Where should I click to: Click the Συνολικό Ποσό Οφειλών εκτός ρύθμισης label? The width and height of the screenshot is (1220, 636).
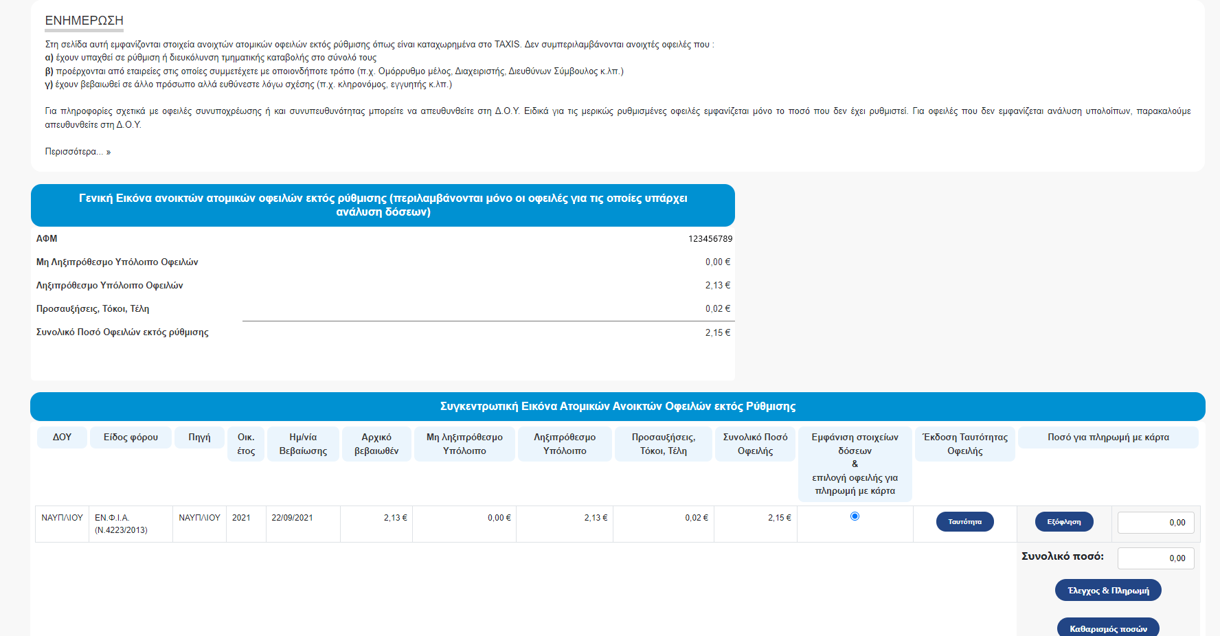[122, 332]
